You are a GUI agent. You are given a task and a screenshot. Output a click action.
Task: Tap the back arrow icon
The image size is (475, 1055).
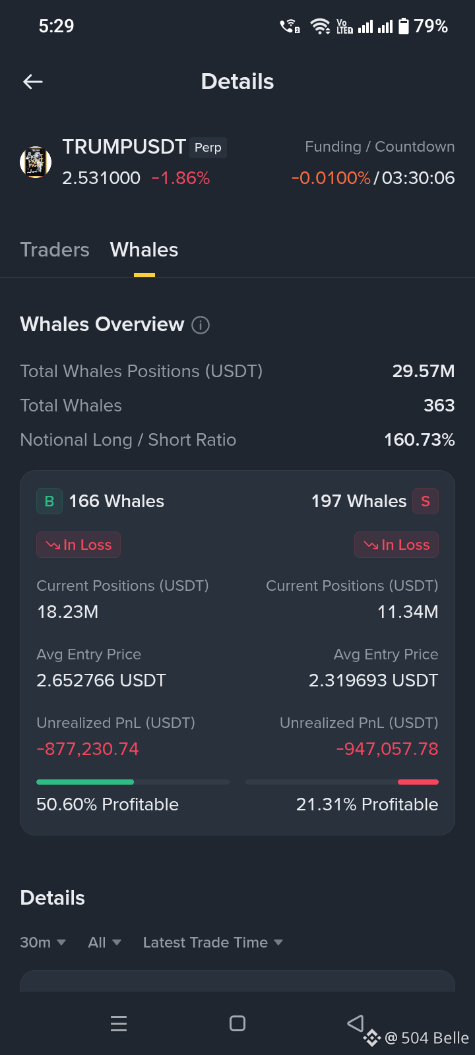pos(33,82)
